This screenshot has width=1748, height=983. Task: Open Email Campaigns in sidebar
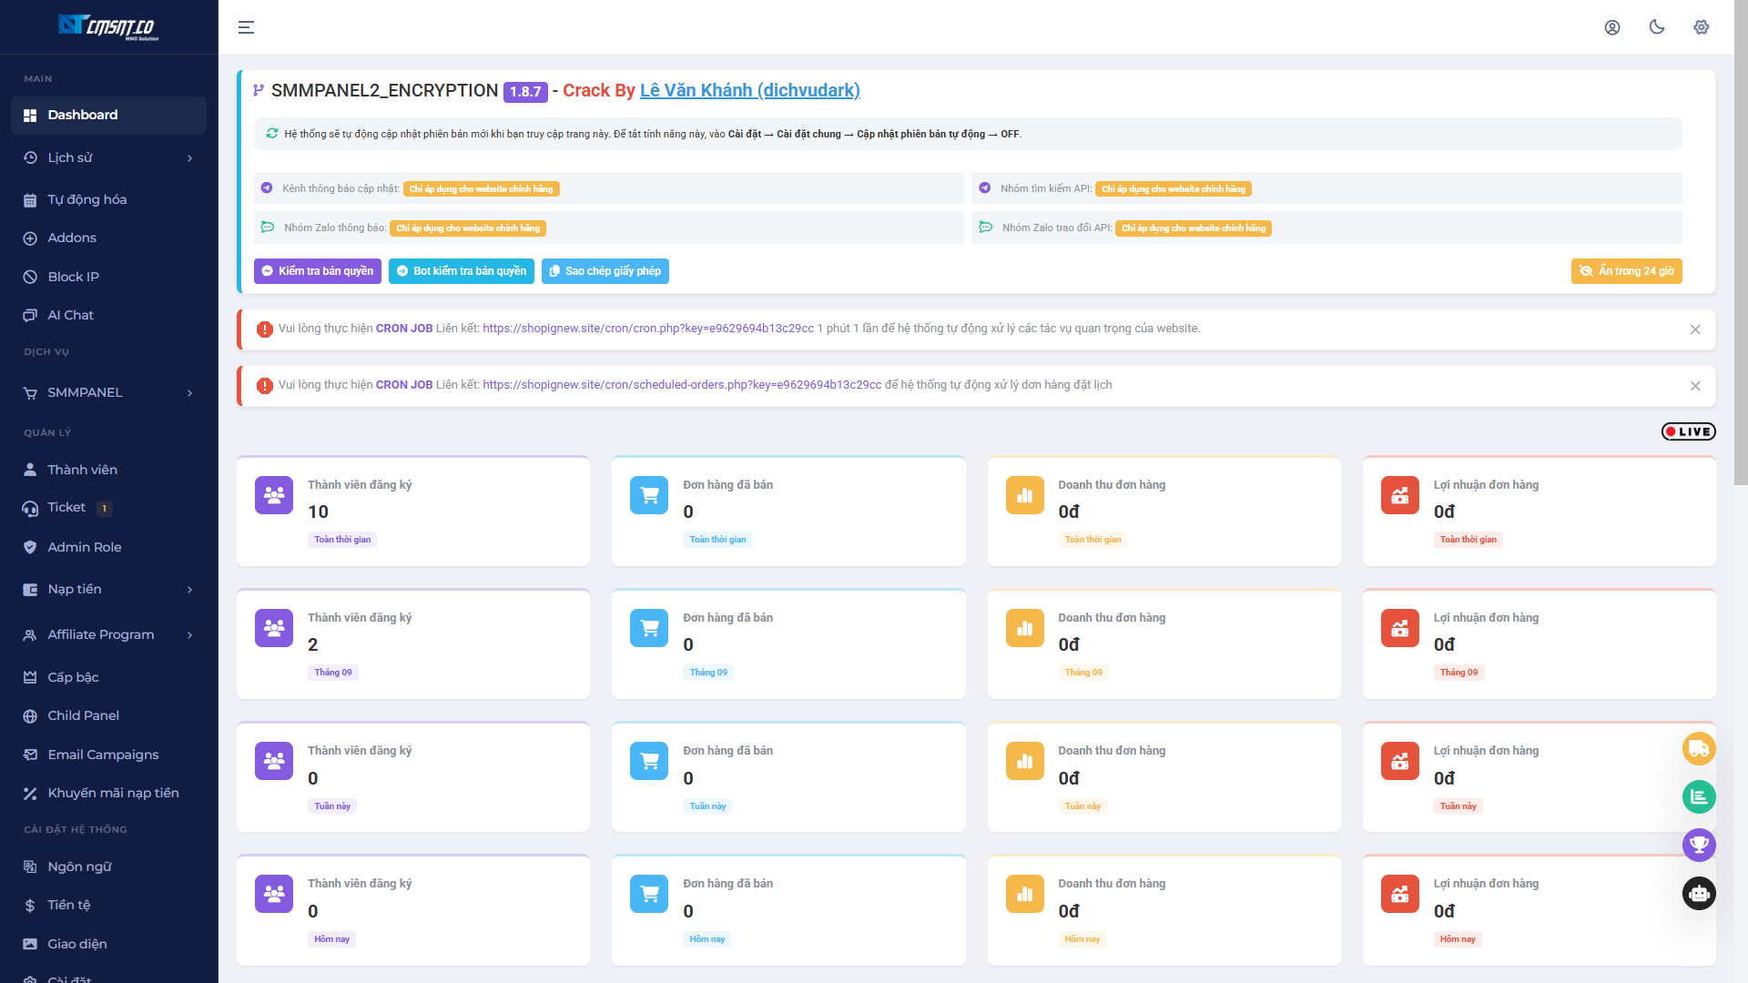(103, 755)
